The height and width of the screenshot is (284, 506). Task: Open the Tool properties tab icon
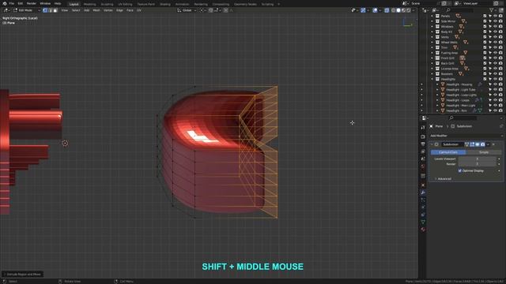click(423, 128)
